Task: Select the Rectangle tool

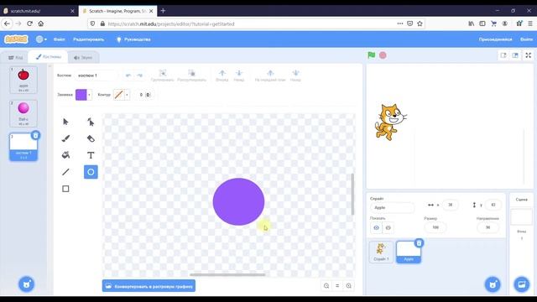Action: click(x=65, y=189)
